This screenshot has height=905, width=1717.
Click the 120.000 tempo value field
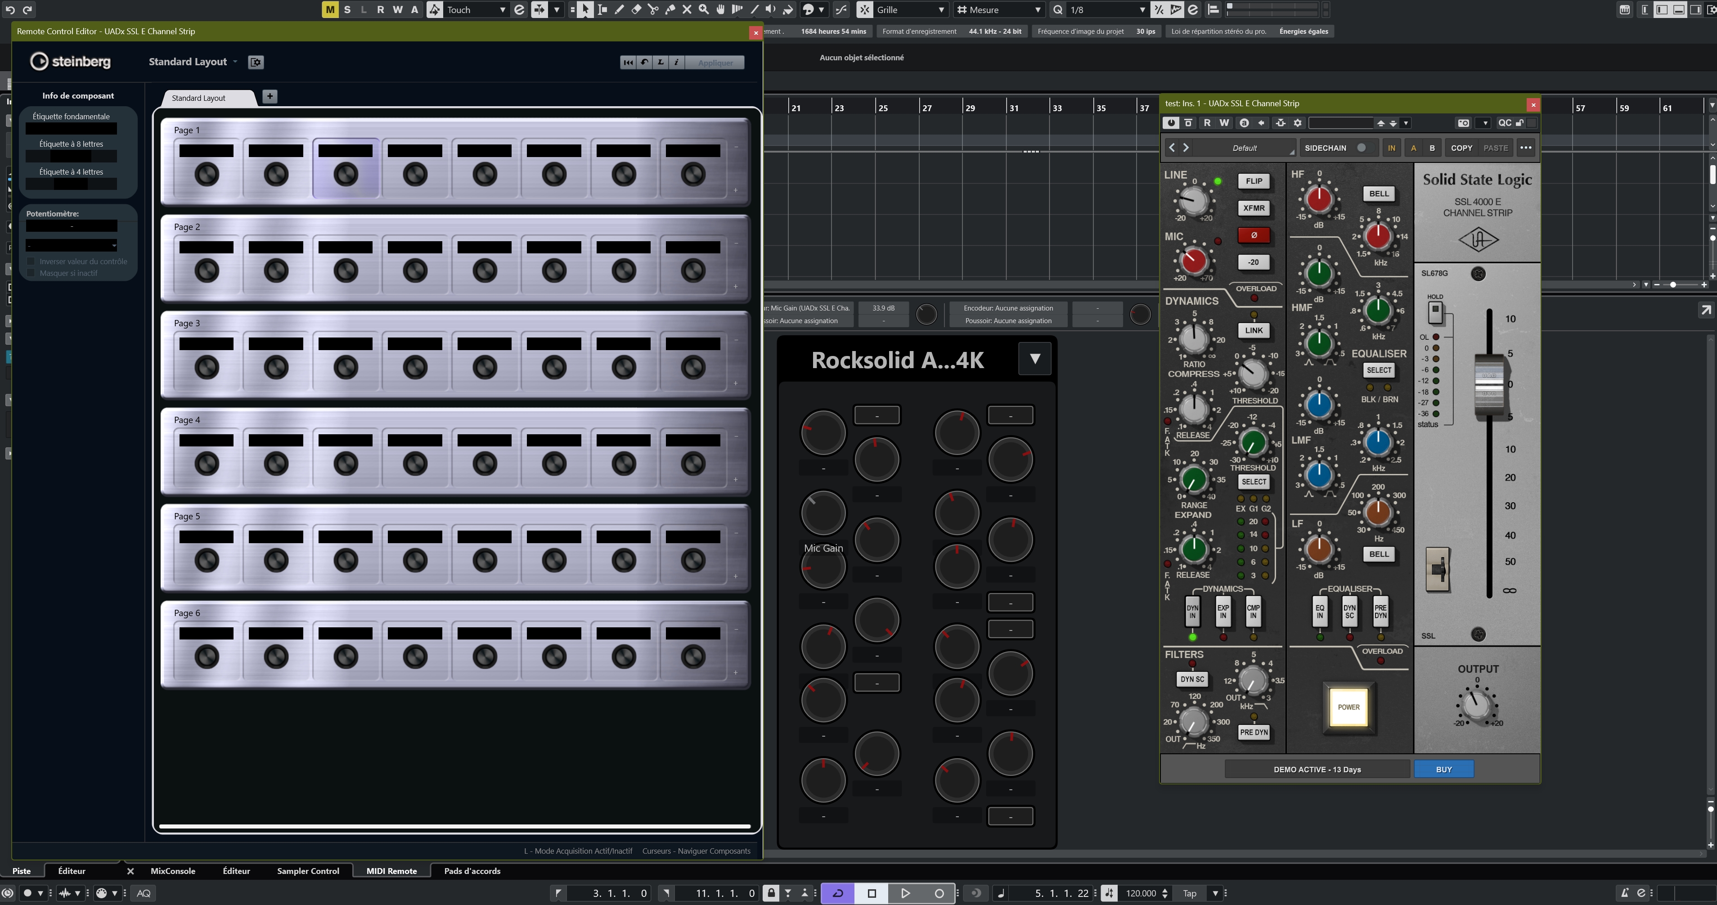(x=1141, y=893)
